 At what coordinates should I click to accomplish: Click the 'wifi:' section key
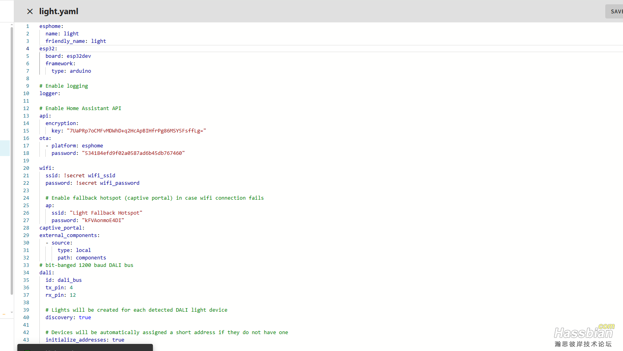pyautogui.click(x=46, y=168)
